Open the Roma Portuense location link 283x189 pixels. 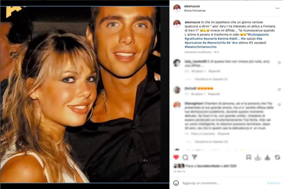pos(195,11)
